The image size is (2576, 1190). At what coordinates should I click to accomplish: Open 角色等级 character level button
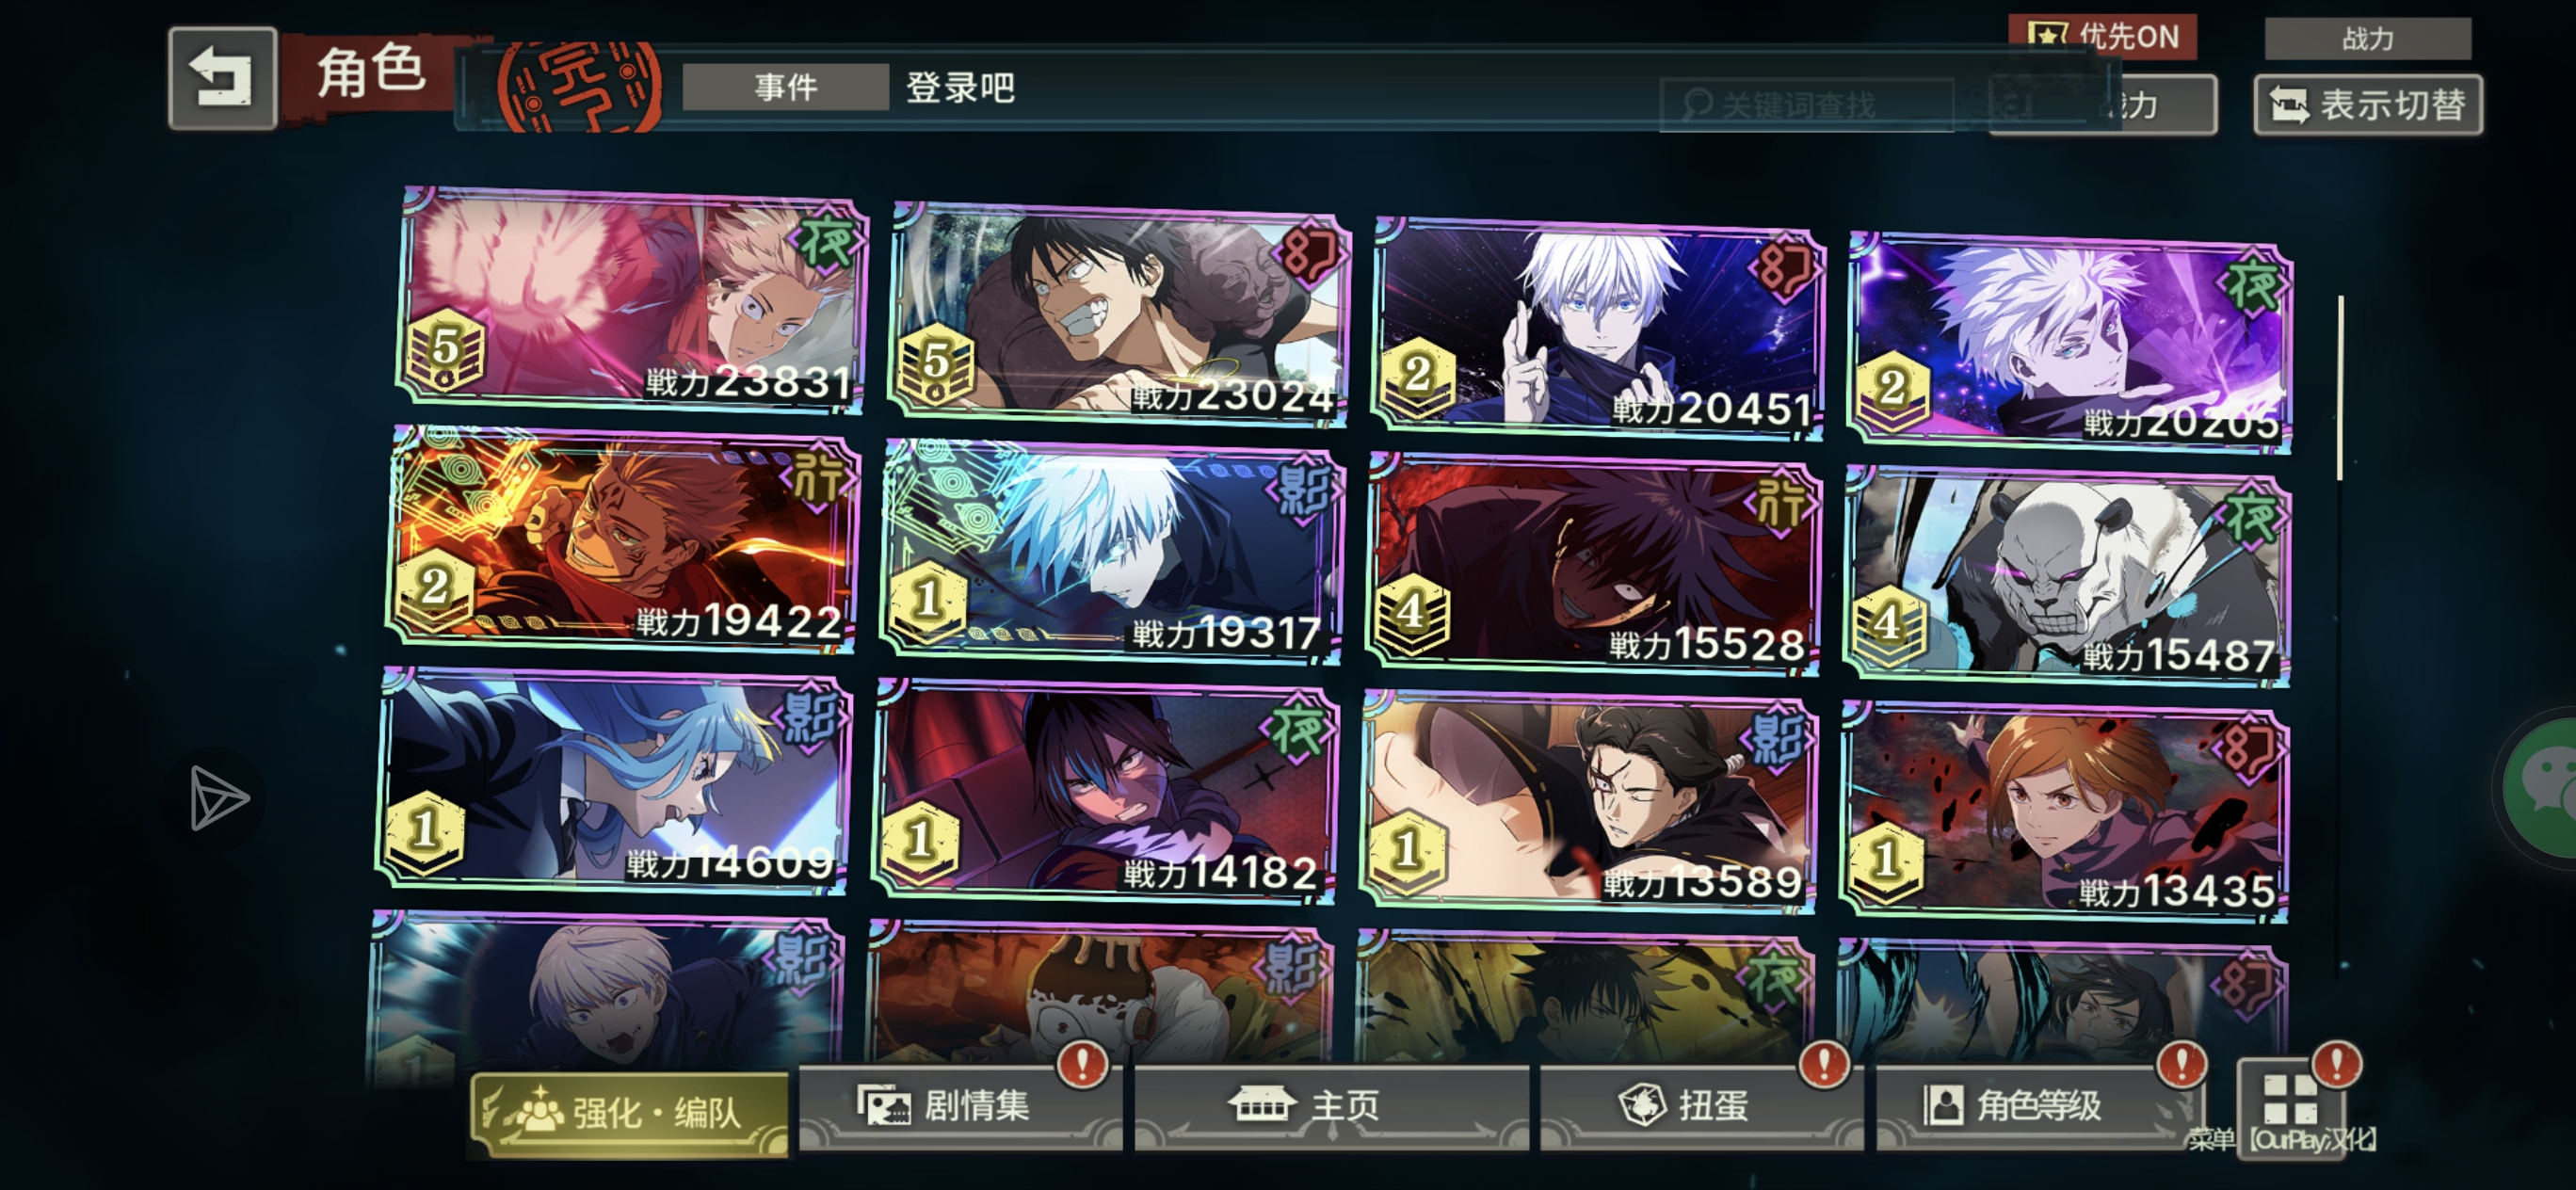2037,1106
